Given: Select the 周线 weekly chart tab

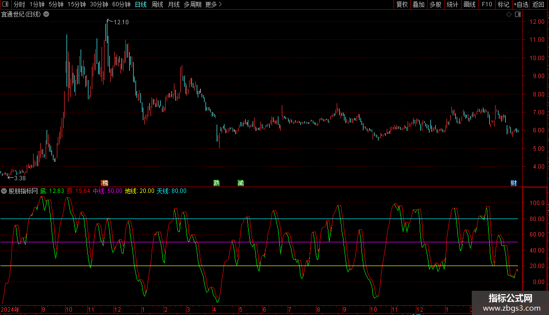Looking at the screenshot, I should (x=157, y=4).
